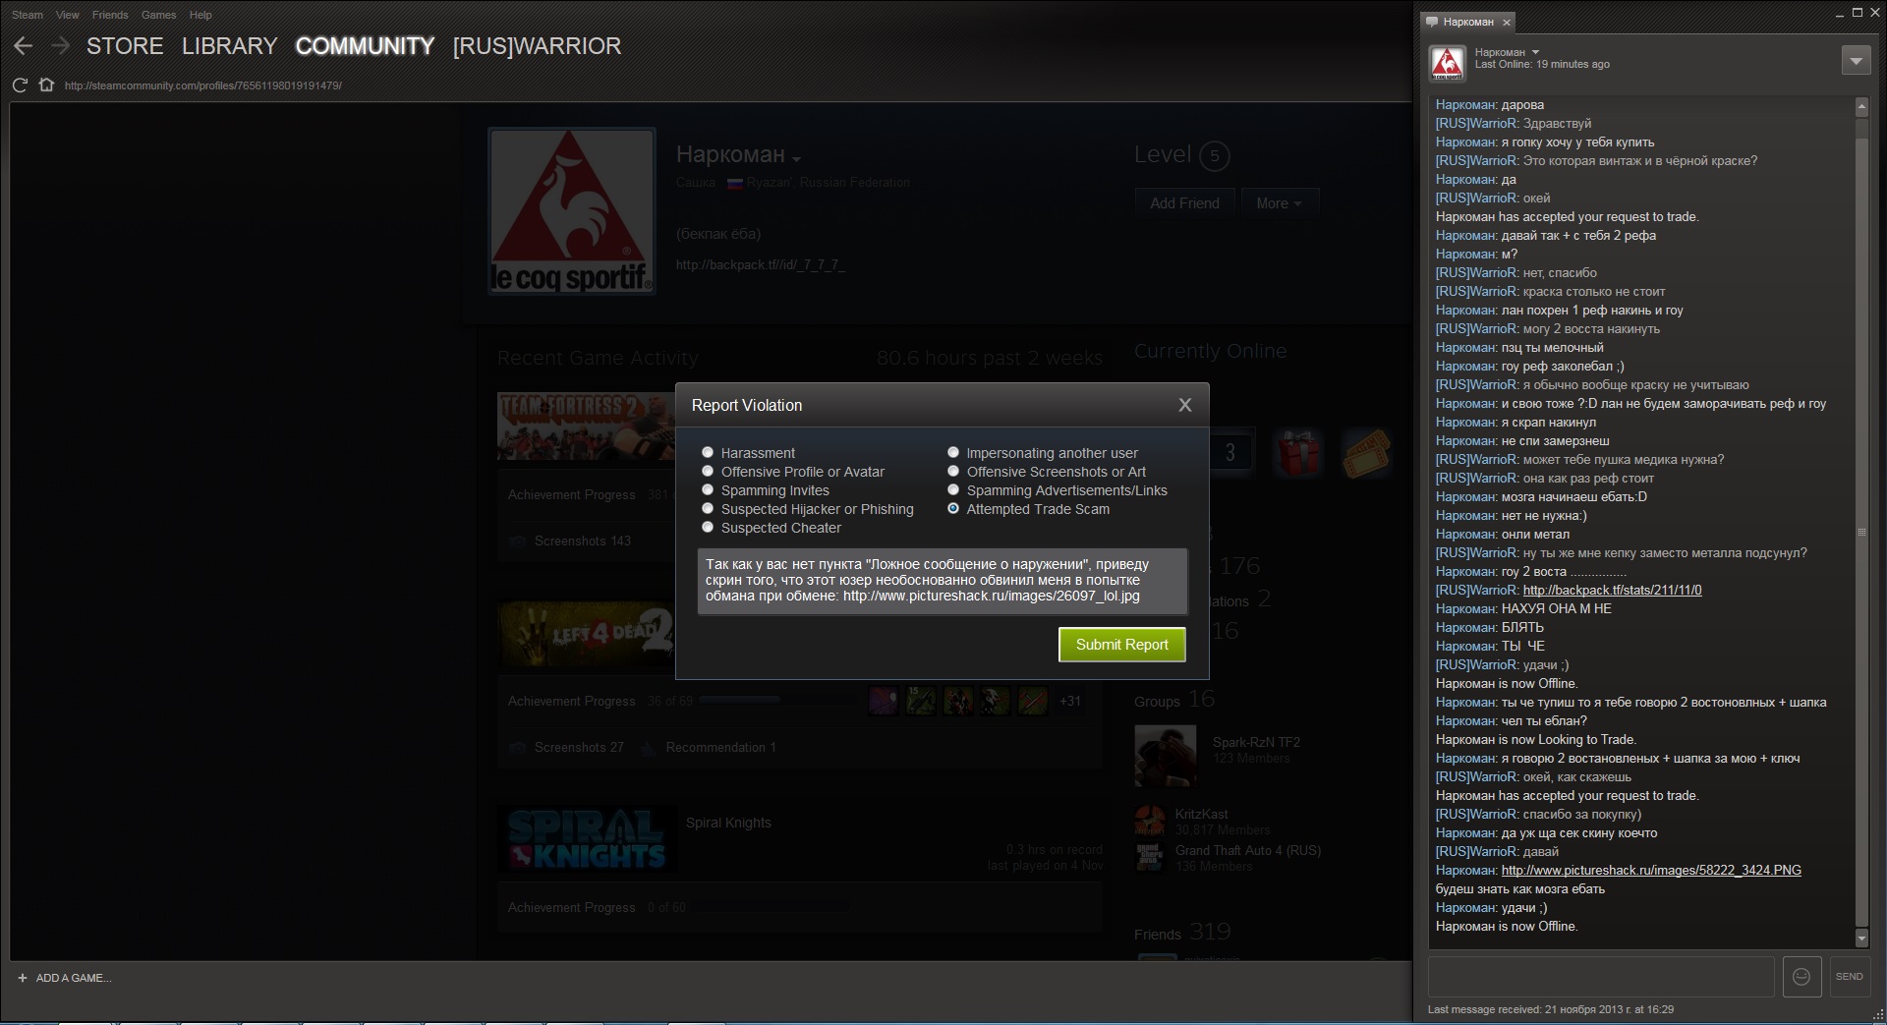The height and width of the screenshot is (1025, 1887).
Task: Open the red gift box inventory icon
Action: [x=1298, y=454]
